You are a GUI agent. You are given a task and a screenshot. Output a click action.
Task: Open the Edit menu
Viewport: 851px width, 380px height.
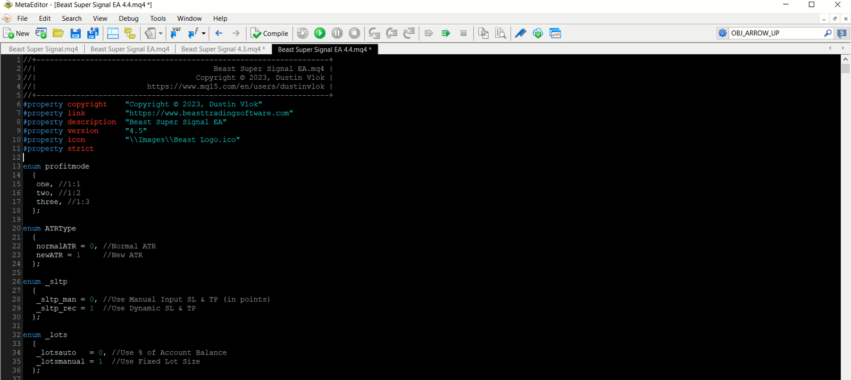click(x=45, y=18)
